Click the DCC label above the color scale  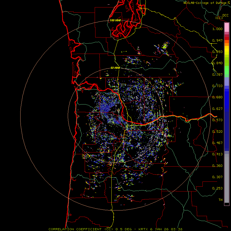tap(225, 15)
